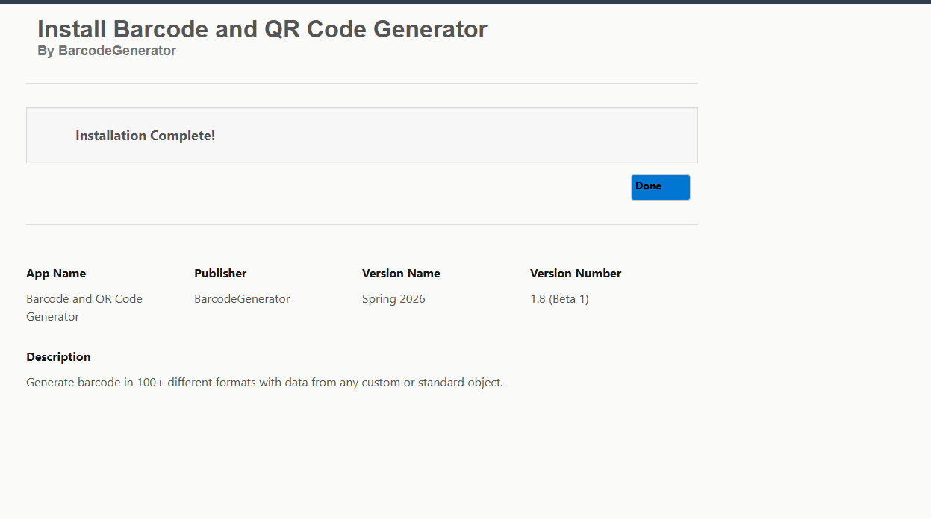
Task: Select the Description label
Action: (x=58, y=357)
